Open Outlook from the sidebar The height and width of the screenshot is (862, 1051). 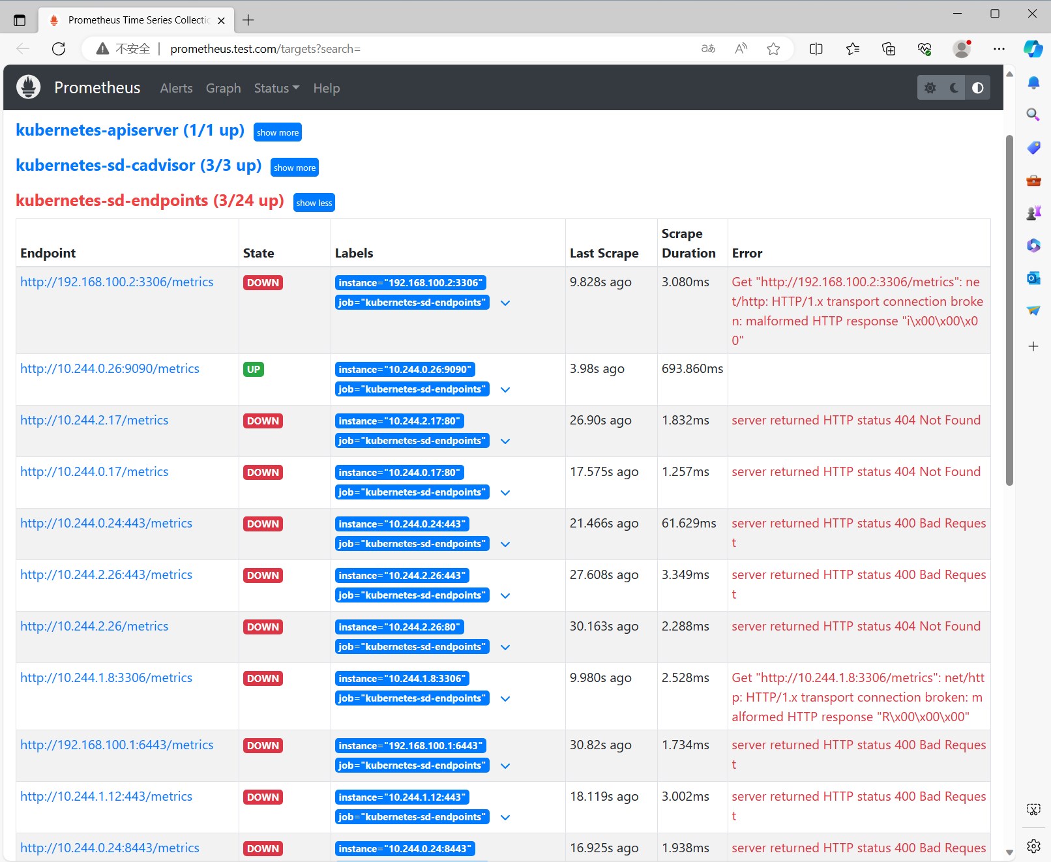pyautogui.click(x=1033, y=278)
